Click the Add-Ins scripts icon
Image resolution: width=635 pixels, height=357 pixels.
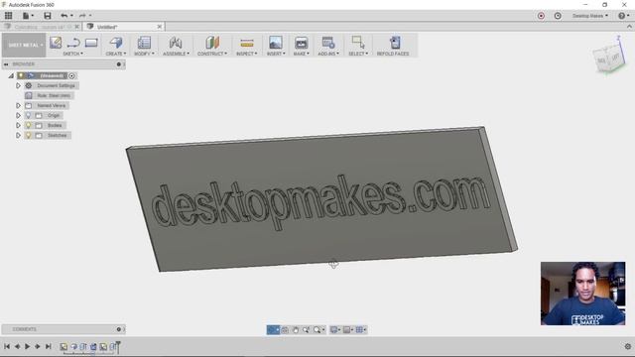pos(328,43)
